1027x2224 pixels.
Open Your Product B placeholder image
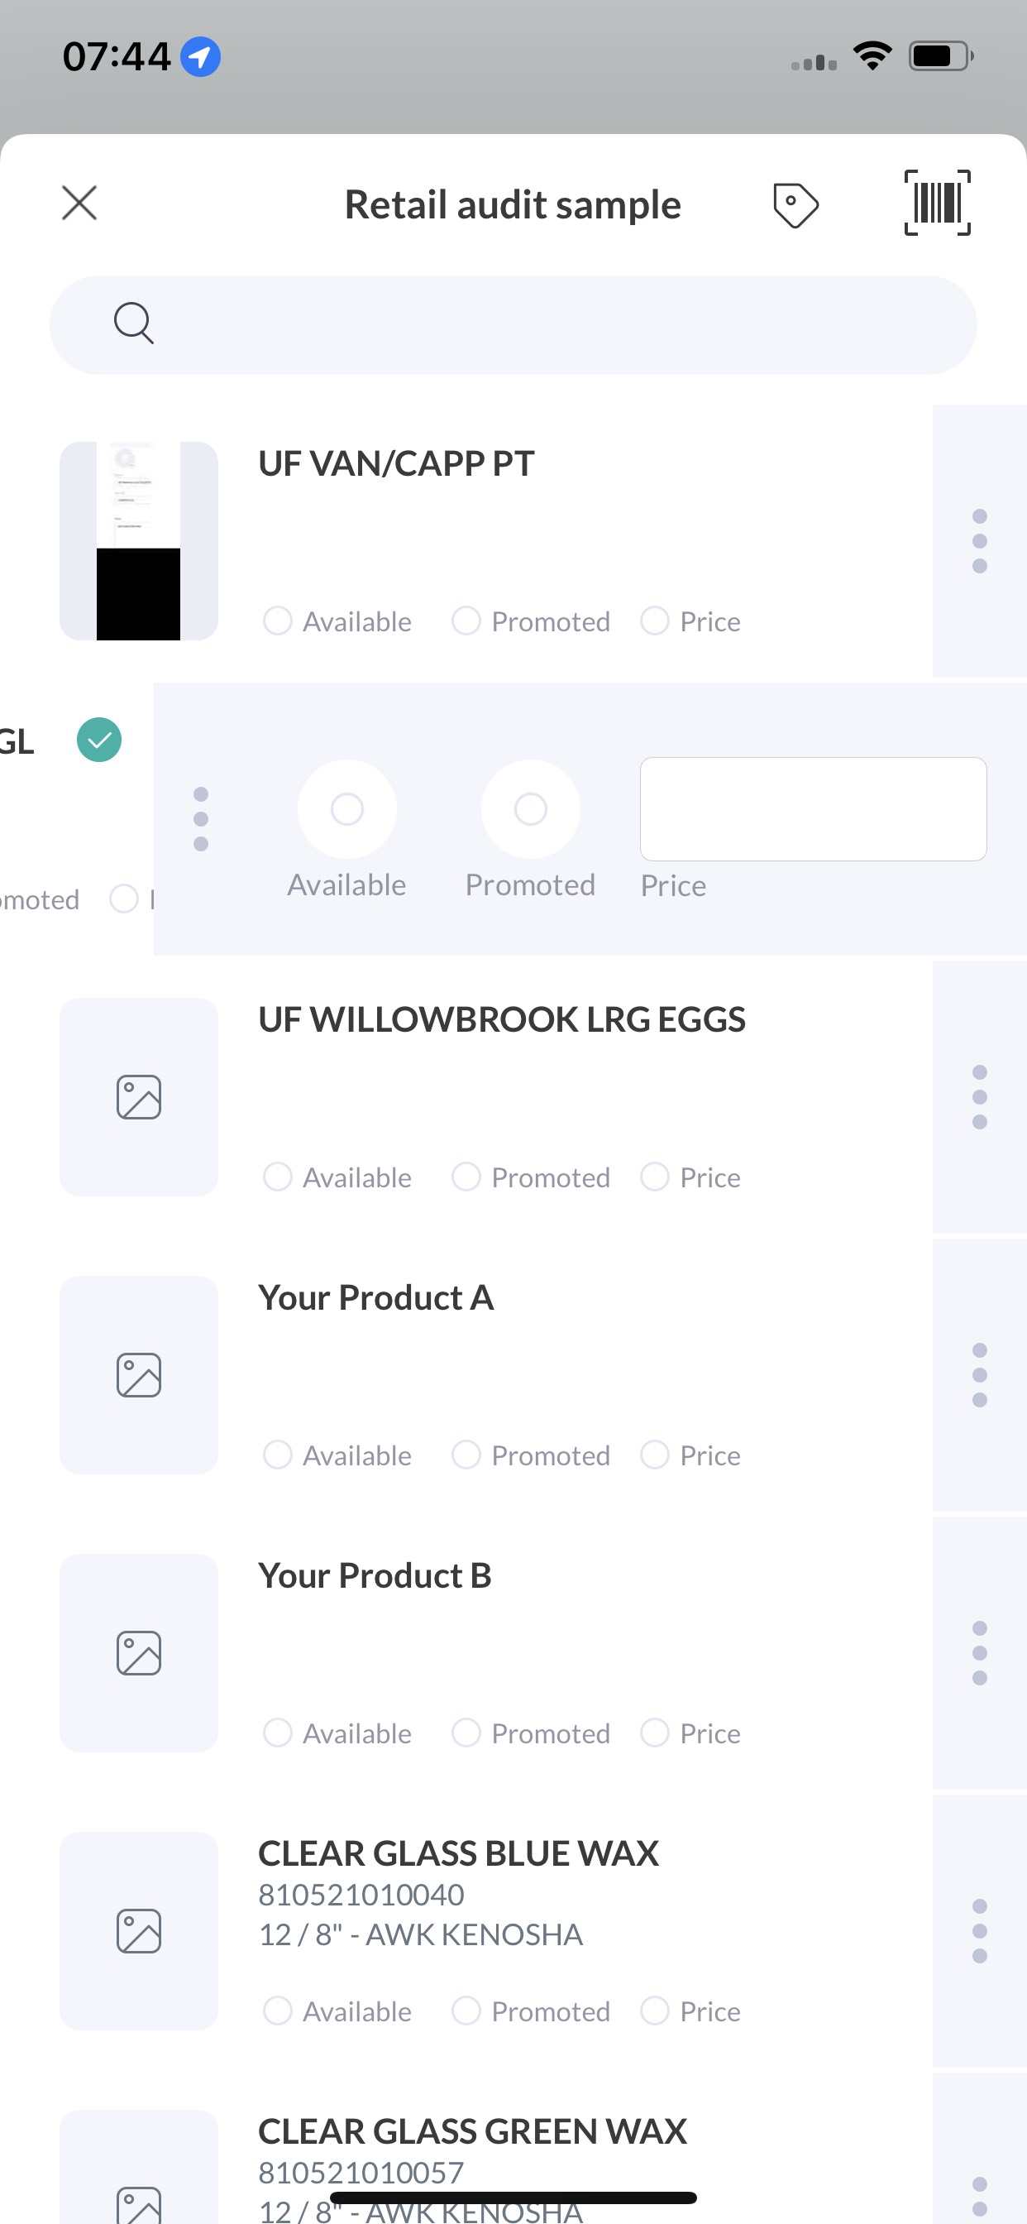tap(139, 1653)
